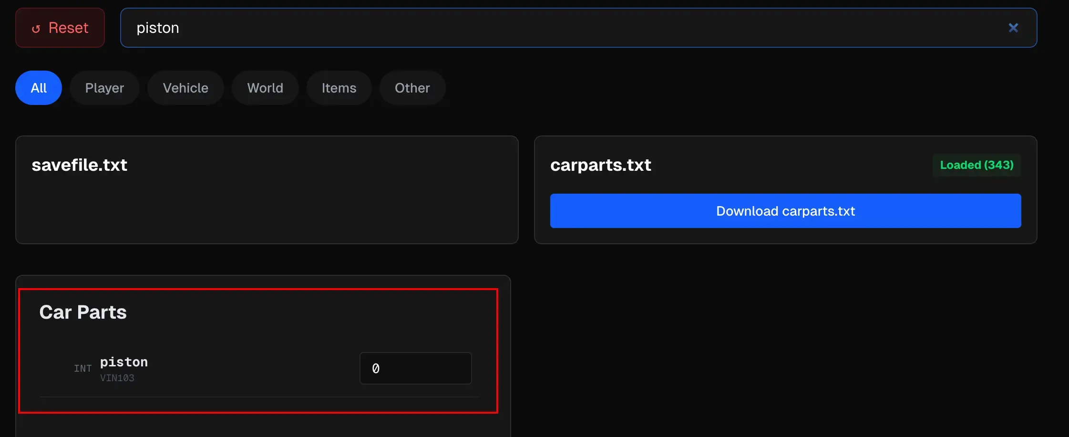Download carparts.txt file

point(785,211)
